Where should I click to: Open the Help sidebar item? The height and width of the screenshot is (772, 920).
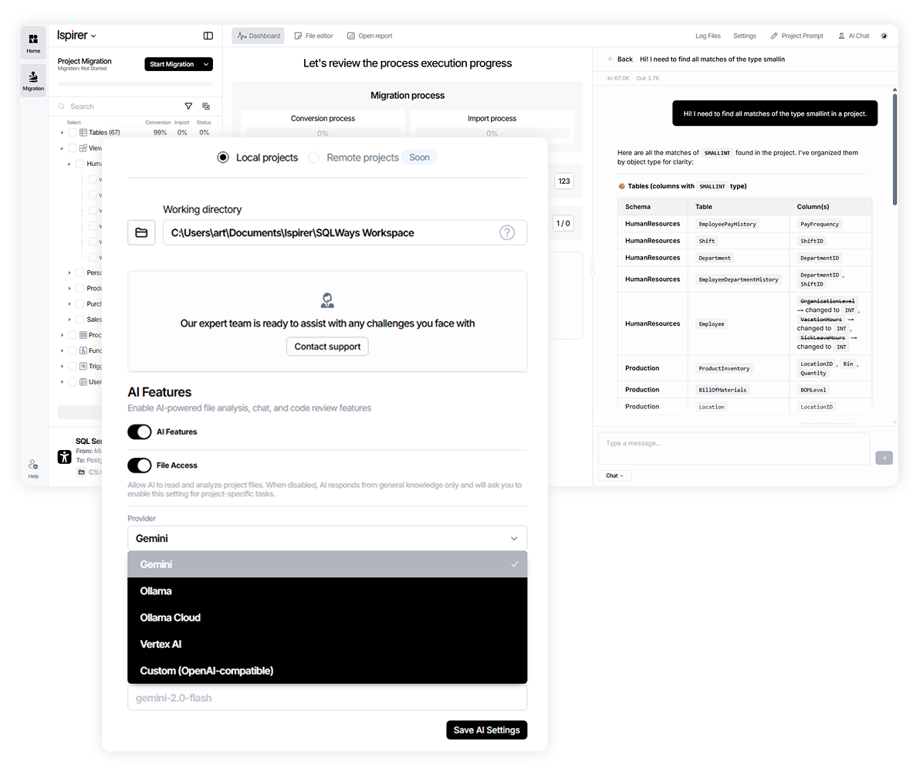(x=33, y=469)
